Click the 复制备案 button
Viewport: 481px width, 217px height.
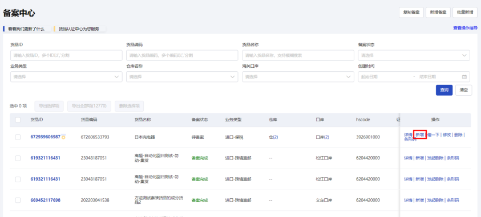pyautogui.click(x=411, y=13)
